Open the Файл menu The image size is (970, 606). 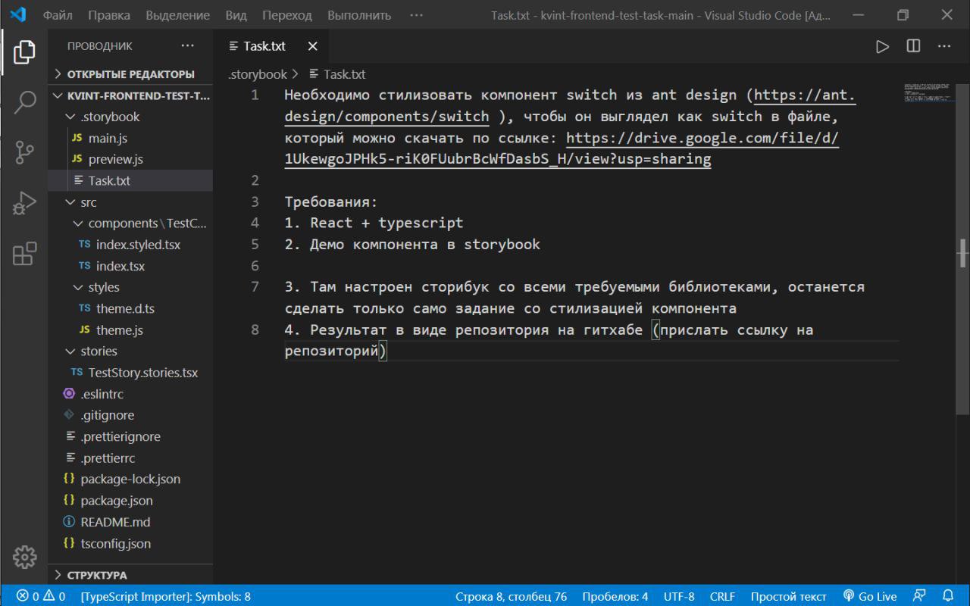(x=58, y=15)
